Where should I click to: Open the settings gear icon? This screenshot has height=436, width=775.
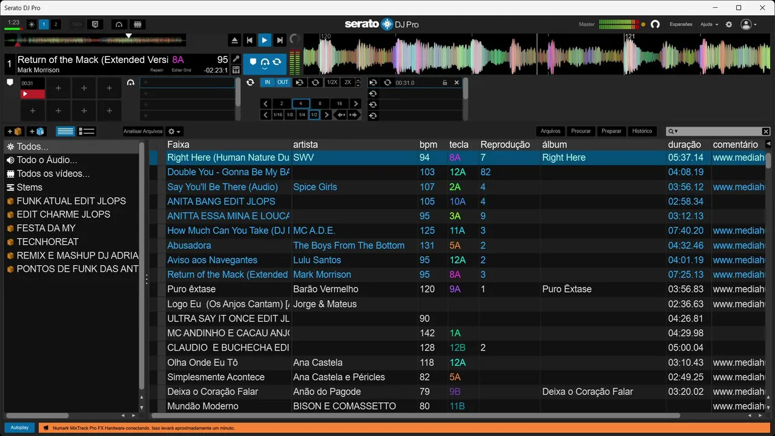pos(729,24)
